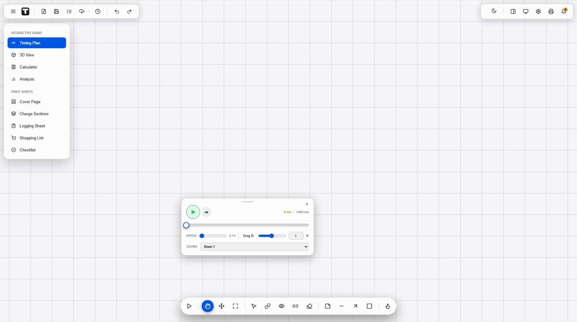This screenshot has width=577, height=322.
Task: Print the blast plan
Action: pyautogui.click(x=551, y=12)
